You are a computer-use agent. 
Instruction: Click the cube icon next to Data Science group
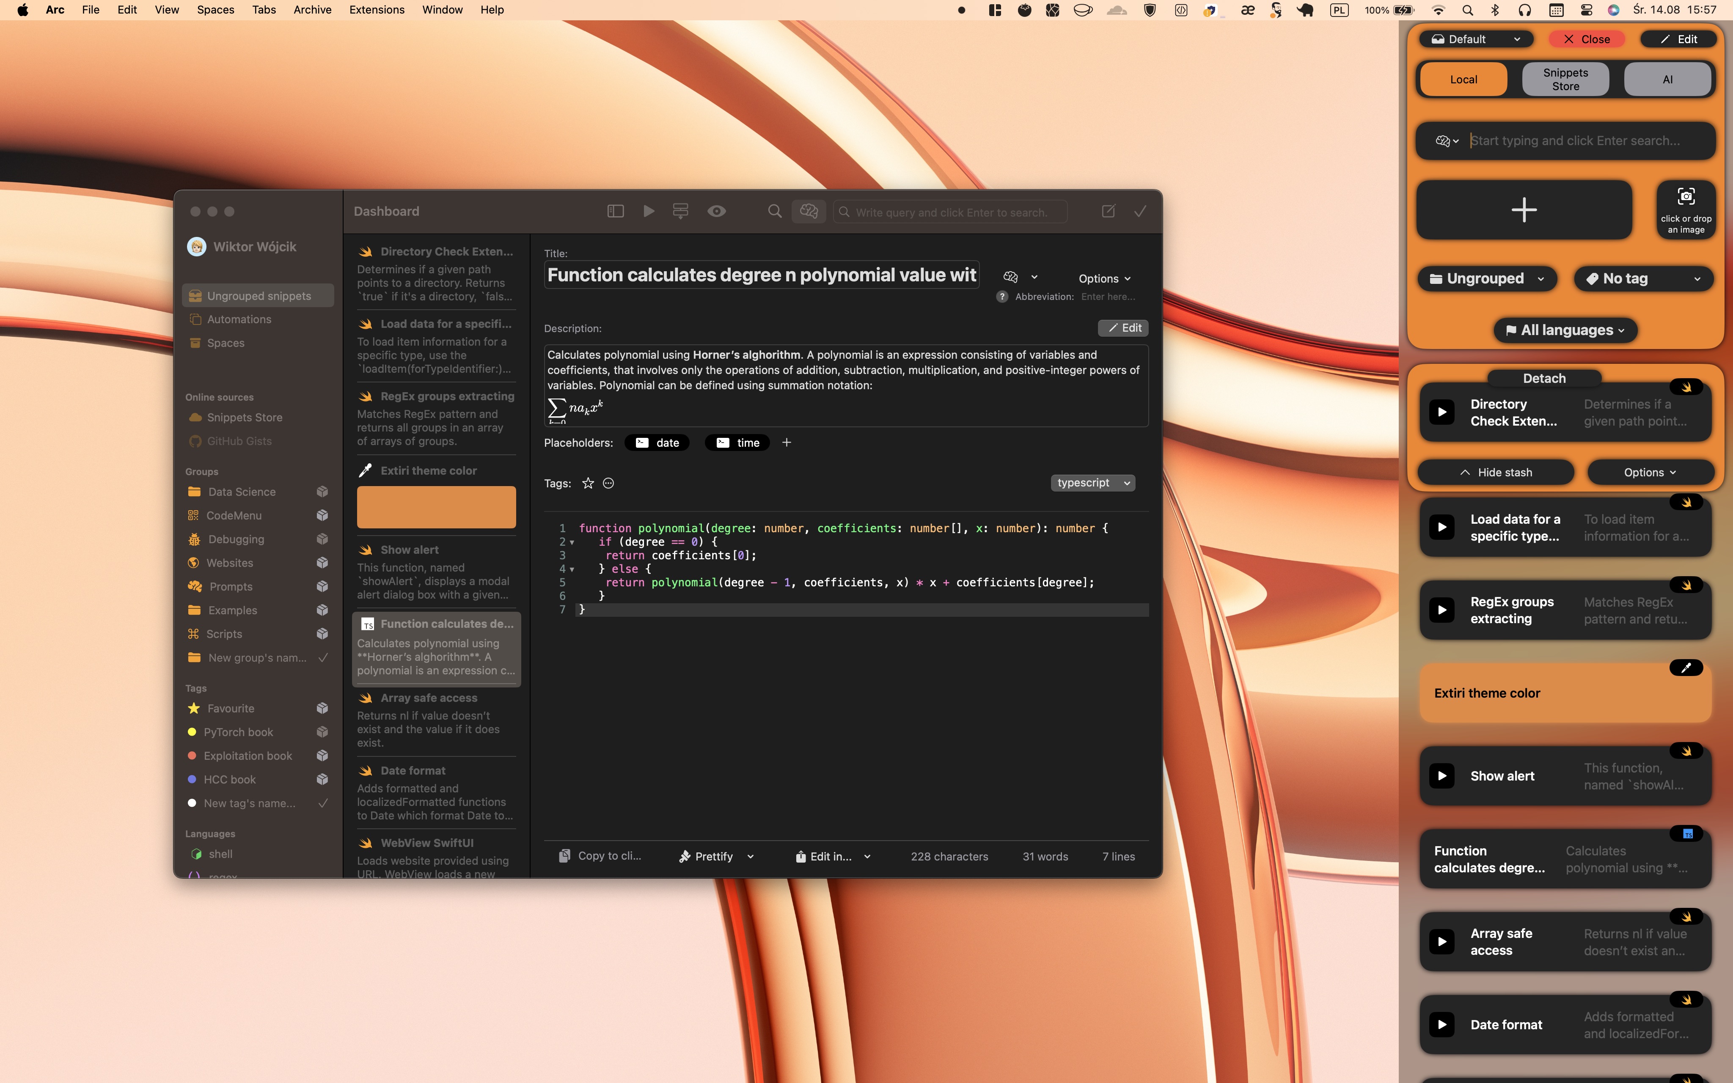pos(322,492)
